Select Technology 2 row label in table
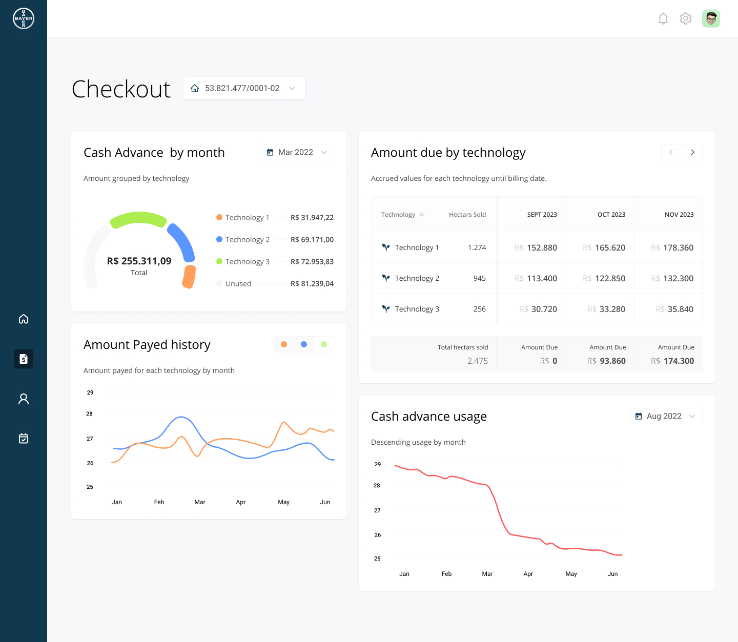This screenshot has height=642, width=738. (x=417, y=278)
